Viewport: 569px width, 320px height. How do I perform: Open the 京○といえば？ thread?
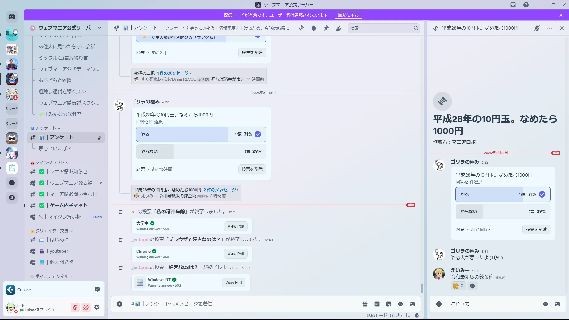point(55,148)
